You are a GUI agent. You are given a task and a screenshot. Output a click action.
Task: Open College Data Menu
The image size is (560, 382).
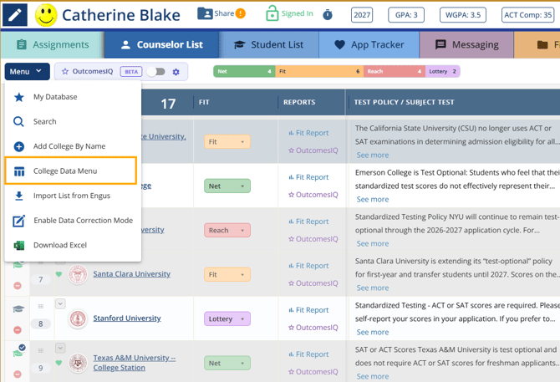pyautogui.click(x=71, y=171)
